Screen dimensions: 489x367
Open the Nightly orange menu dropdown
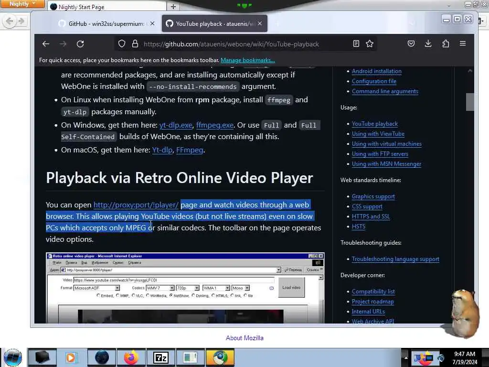22,4
